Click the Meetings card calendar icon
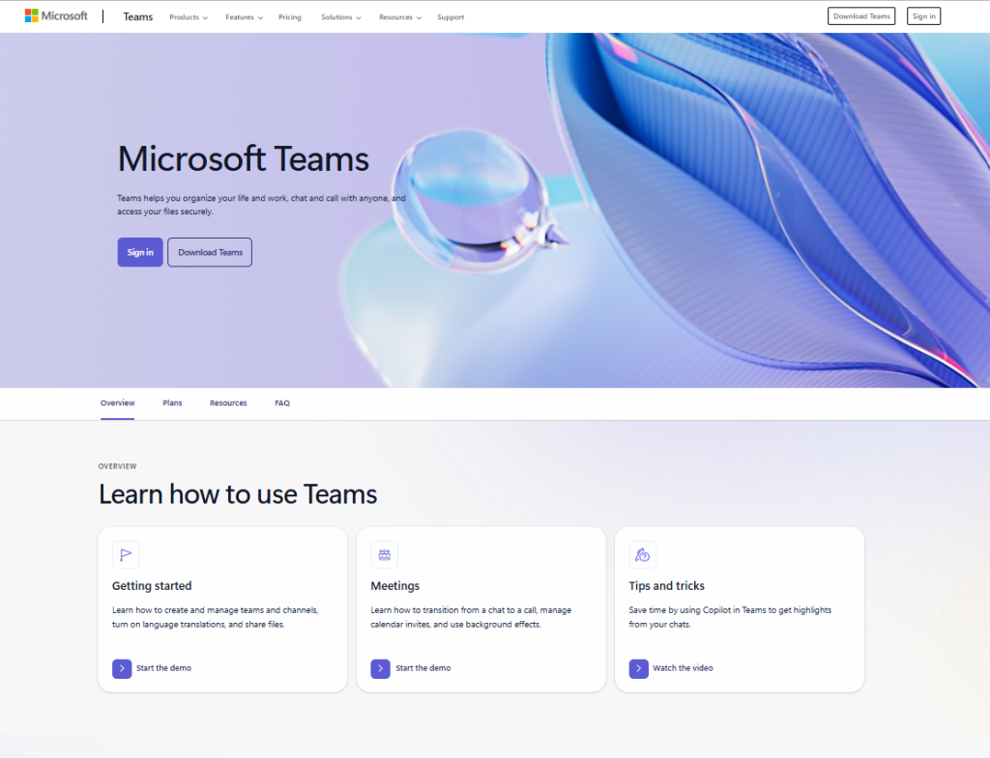 click(384, 554)
